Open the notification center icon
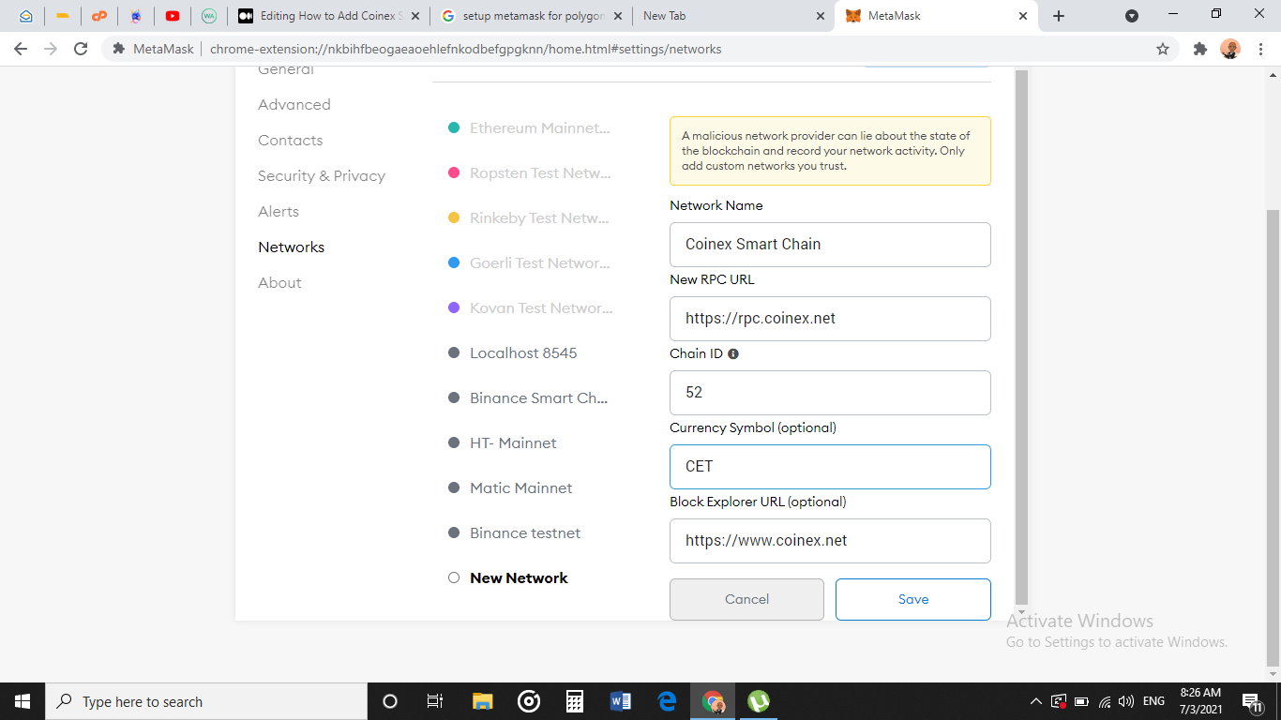 [x=1252, y=701]
